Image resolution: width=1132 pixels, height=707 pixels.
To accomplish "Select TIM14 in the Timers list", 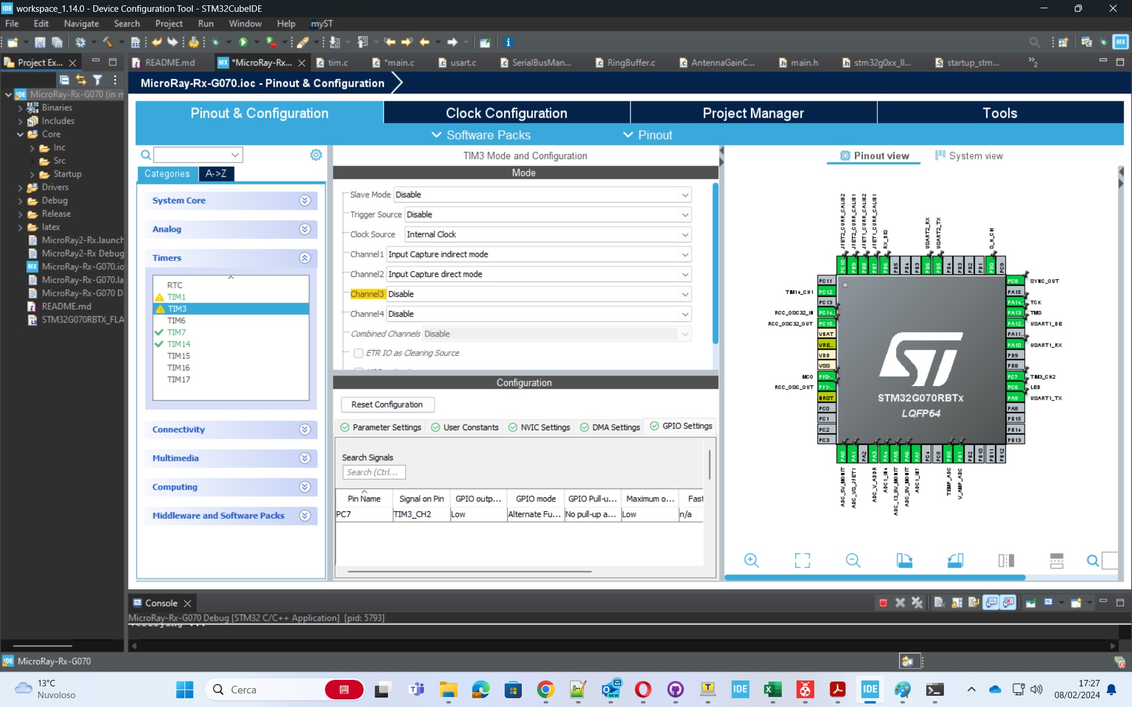I will tap(179, 344).
